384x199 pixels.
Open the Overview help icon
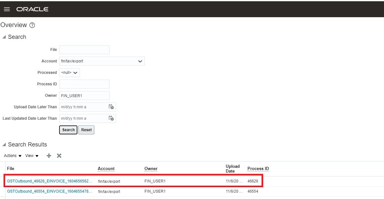pyautogui.click(x=32, y=25)
